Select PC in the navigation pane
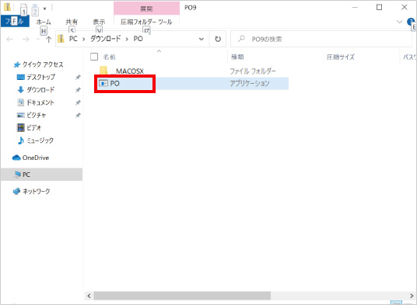The height and width of the screenshot is (305, 417). 41,175
